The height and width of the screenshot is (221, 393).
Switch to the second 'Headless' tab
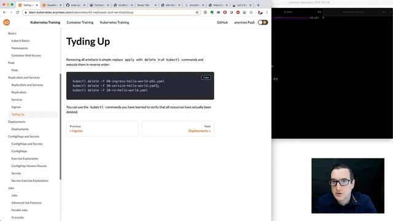pyautogui.click(x=52, y=5)
